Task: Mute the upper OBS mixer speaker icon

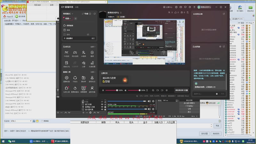Action: coord(149,101)
